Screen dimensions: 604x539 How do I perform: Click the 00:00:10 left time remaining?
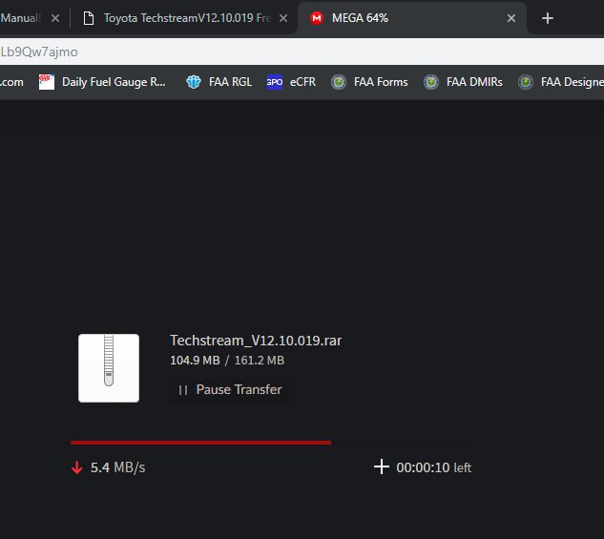[x=434, y=467]
